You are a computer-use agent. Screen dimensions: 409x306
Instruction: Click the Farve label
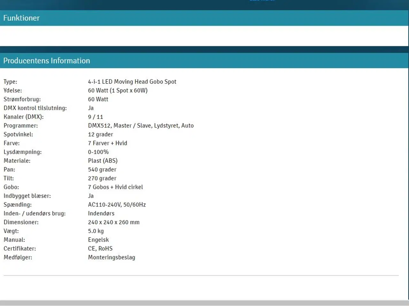12,143
